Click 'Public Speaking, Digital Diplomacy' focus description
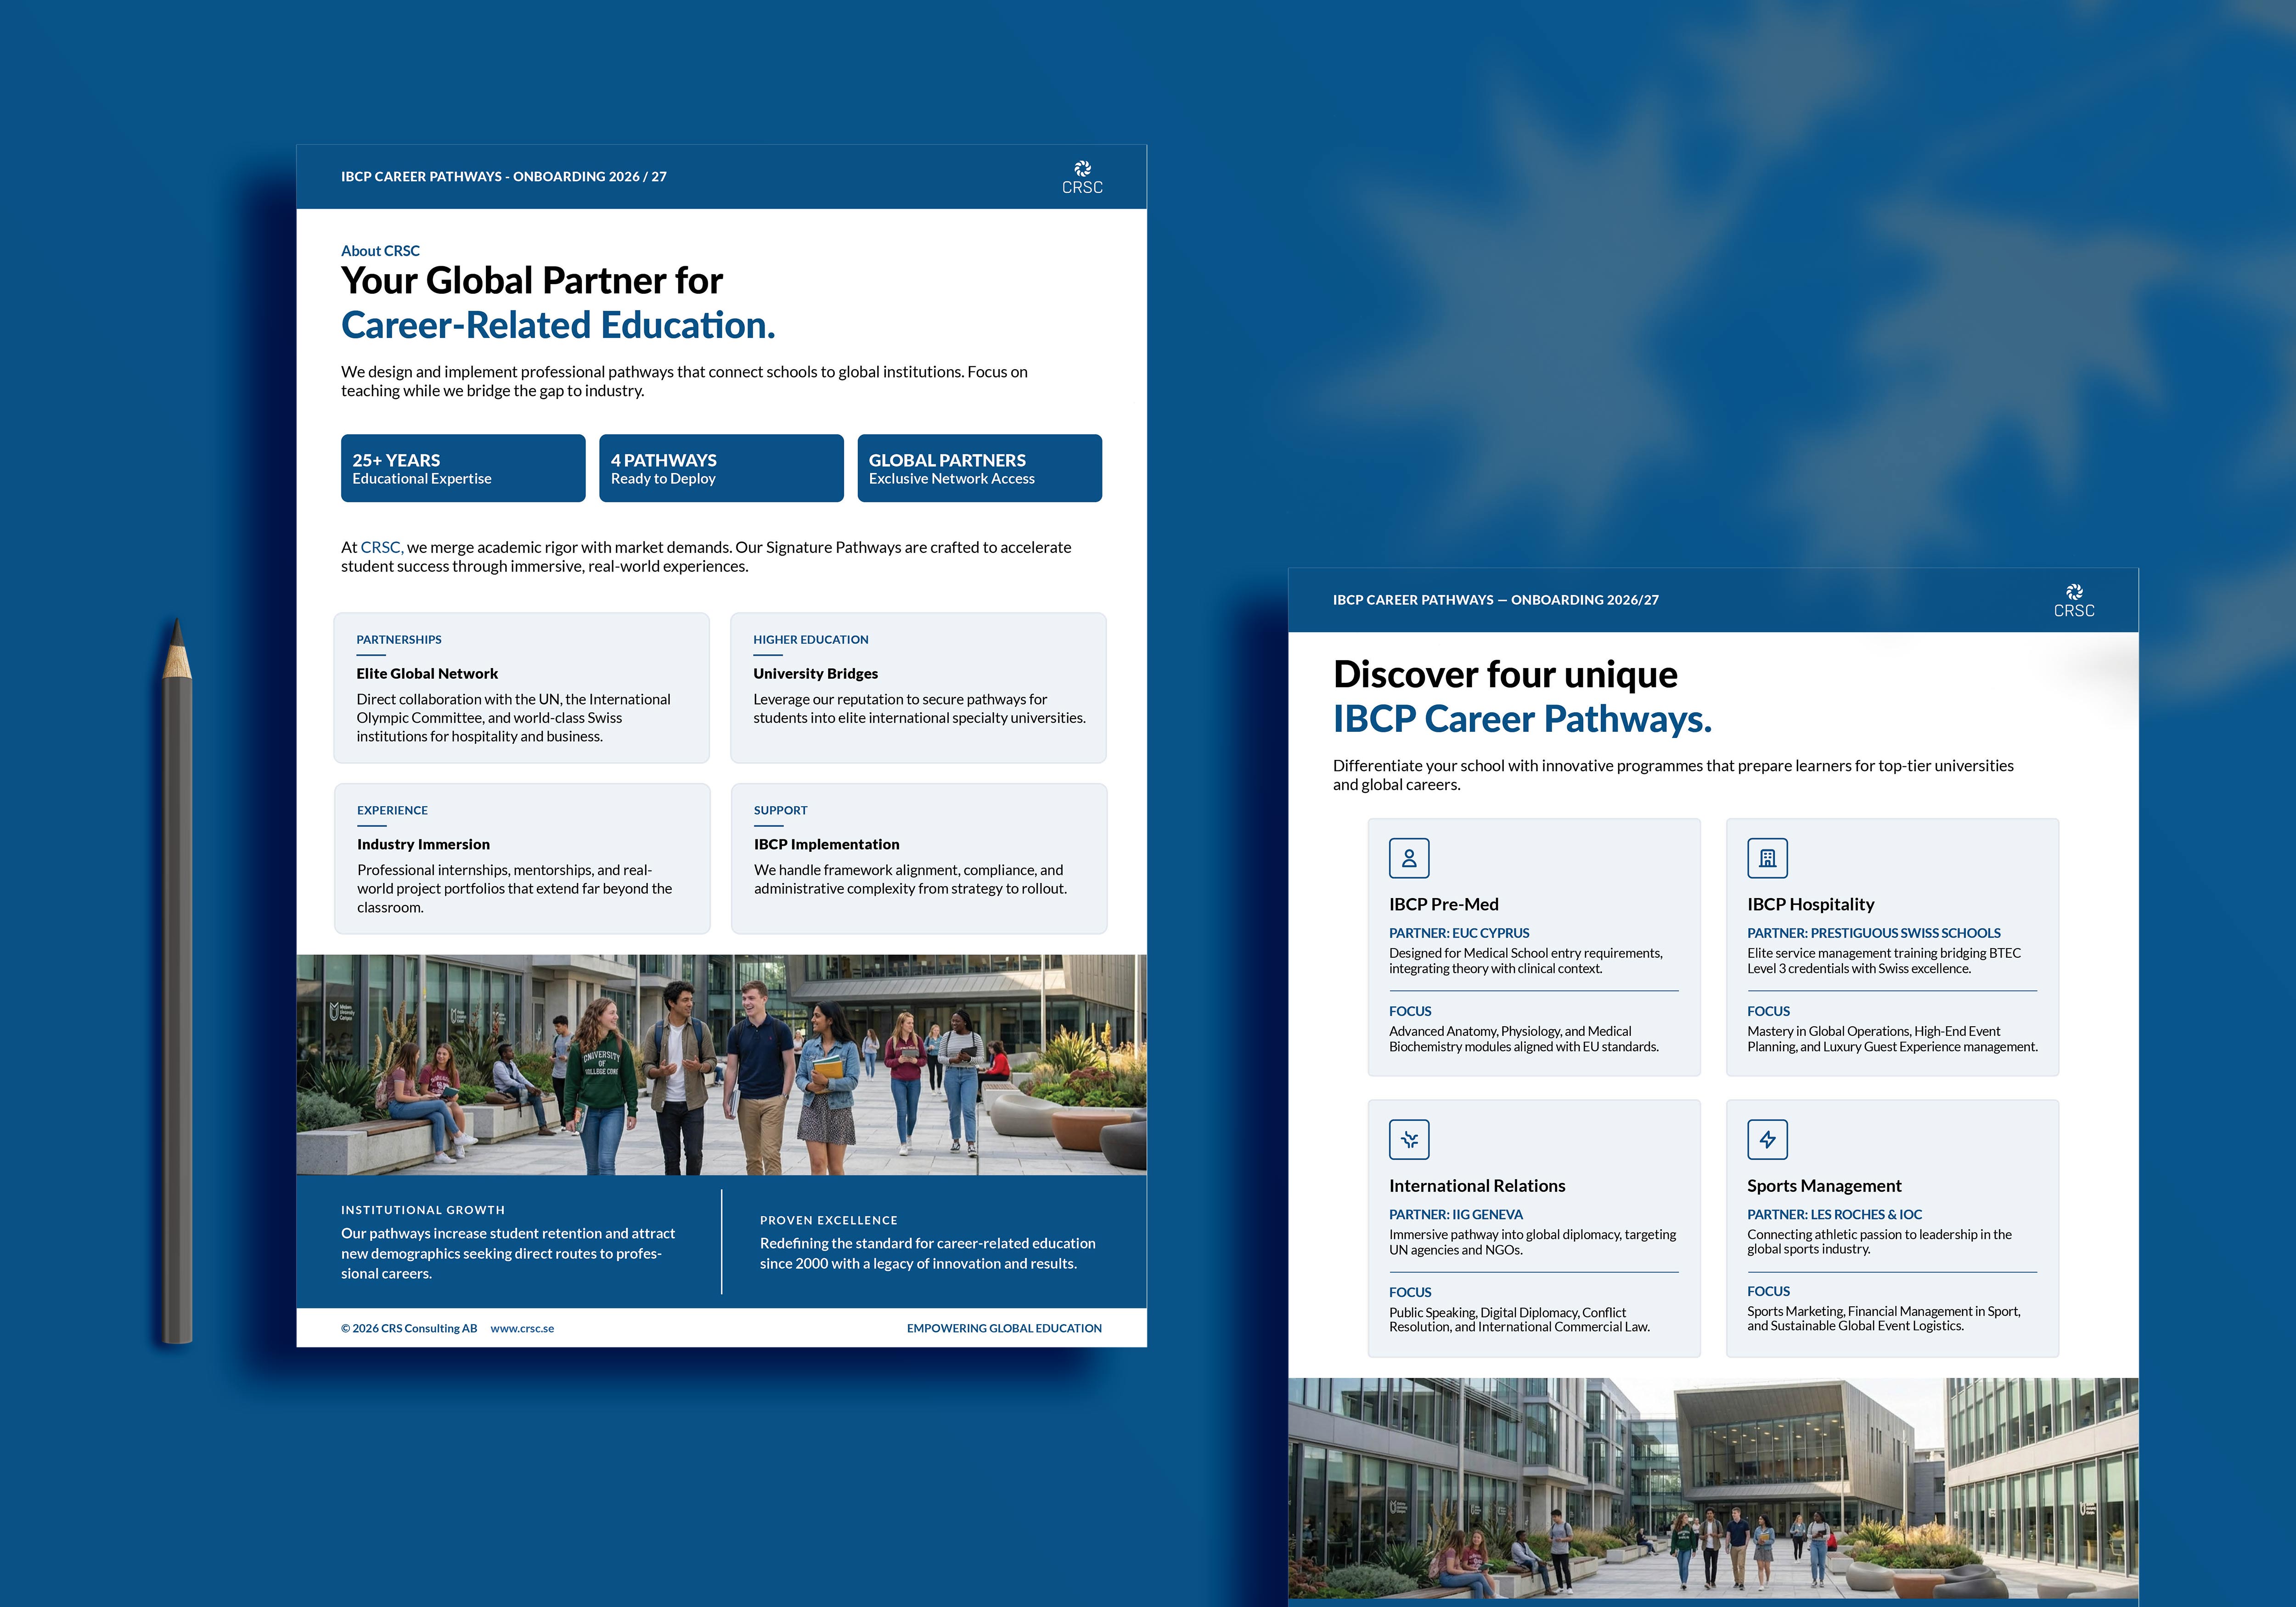 (x=1519, y=1320)
